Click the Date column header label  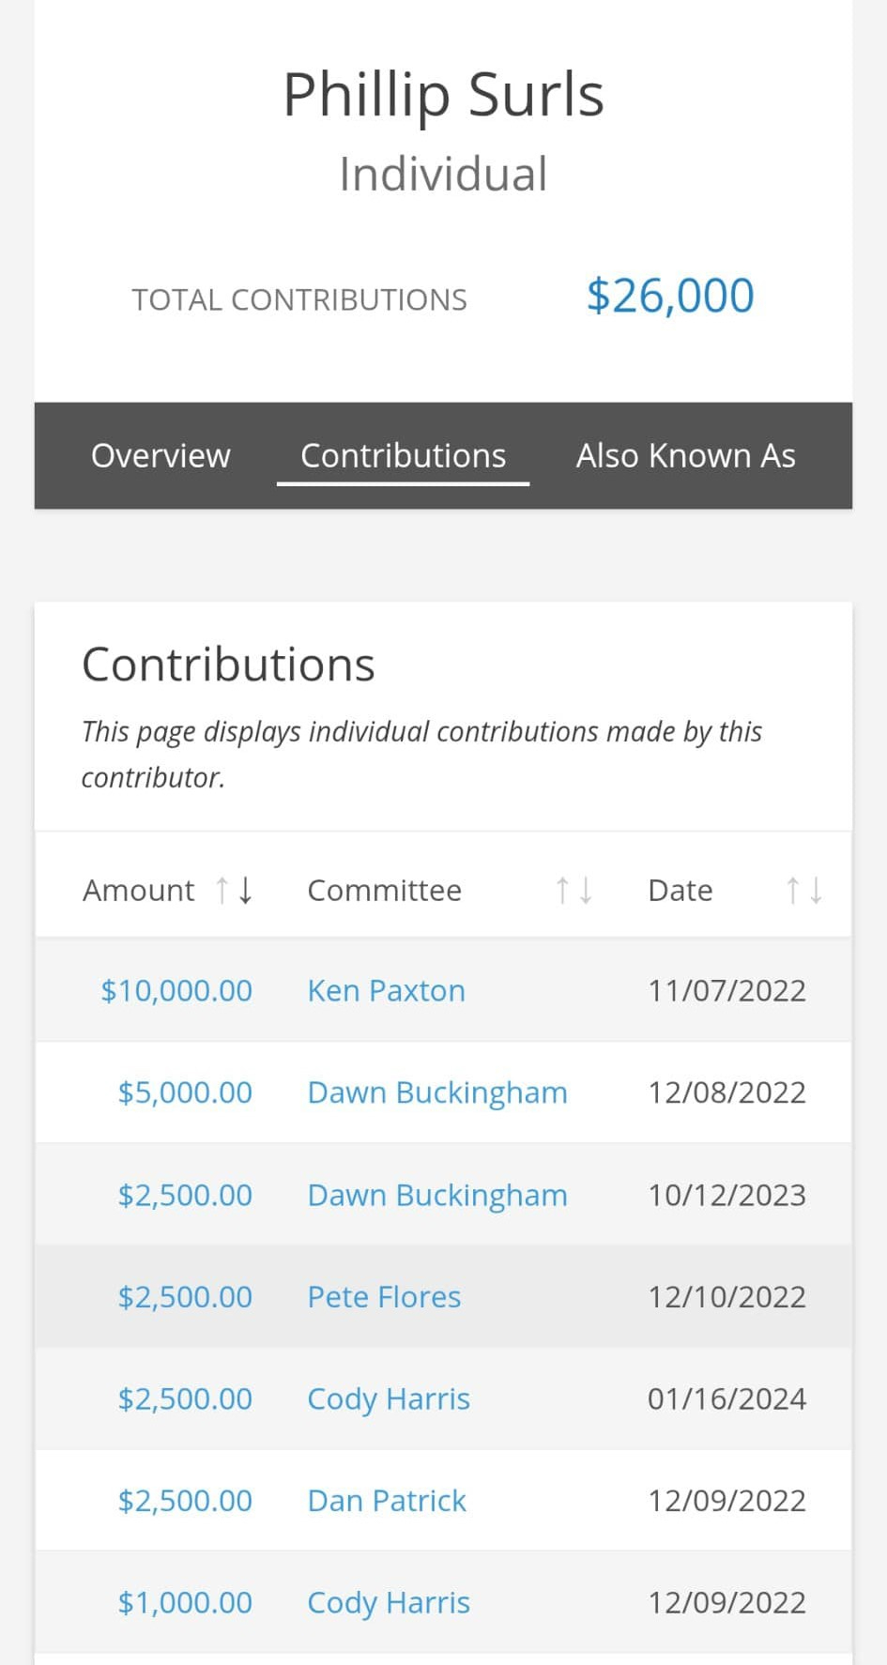coord(680,890)
